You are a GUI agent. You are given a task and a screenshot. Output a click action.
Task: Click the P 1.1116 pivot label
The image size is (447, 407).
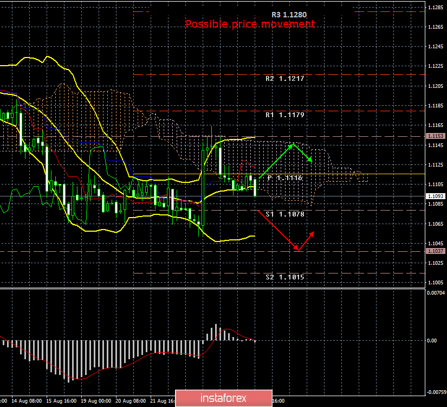click(285, 178)
